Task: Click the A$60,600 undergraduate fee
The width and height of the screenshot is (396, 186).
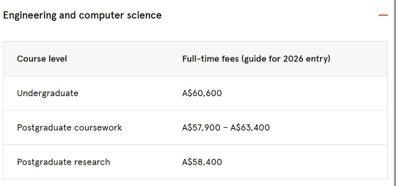Action: click(202, 93)
